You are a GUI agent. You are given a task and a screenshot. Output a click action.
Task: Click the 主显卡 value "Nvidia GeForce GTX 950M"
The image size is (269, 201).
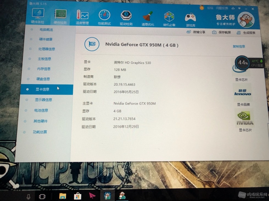pos(134,103)
